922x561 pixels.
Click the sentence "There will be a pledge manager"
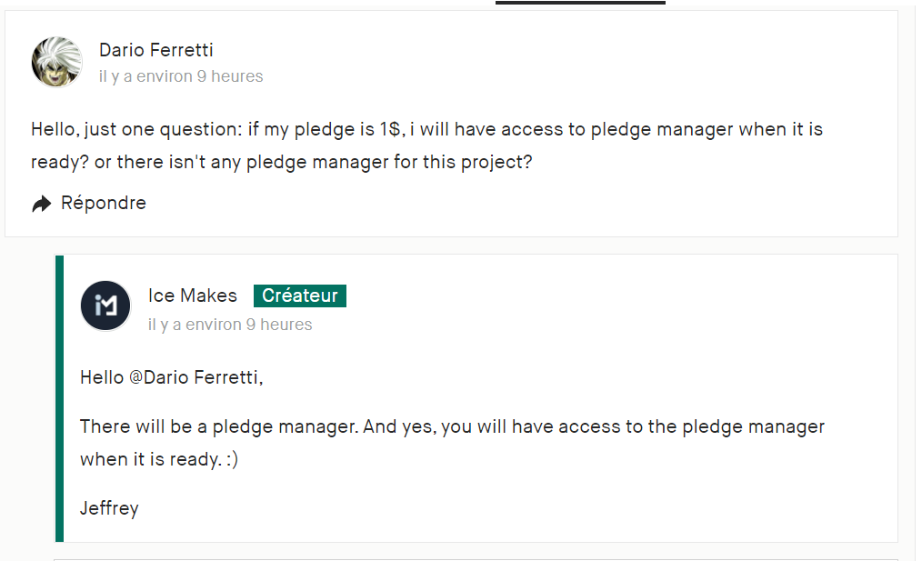(218, 426)
